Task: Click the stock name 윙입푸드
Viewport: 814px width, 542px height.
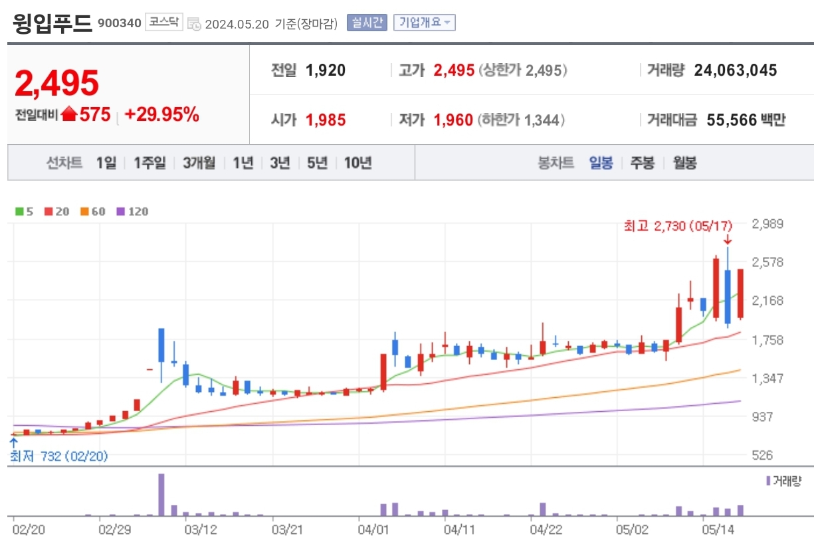Action: click(52, 23)
